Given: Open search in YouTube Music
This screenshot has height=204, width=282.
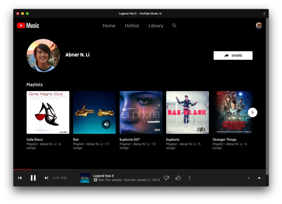Looking at the screenshot, I should click(x=174, y=26).
